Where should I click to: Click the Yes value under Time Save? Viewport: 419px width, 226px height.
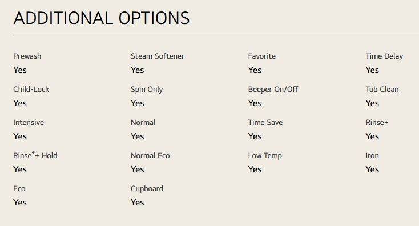point(255,136)
